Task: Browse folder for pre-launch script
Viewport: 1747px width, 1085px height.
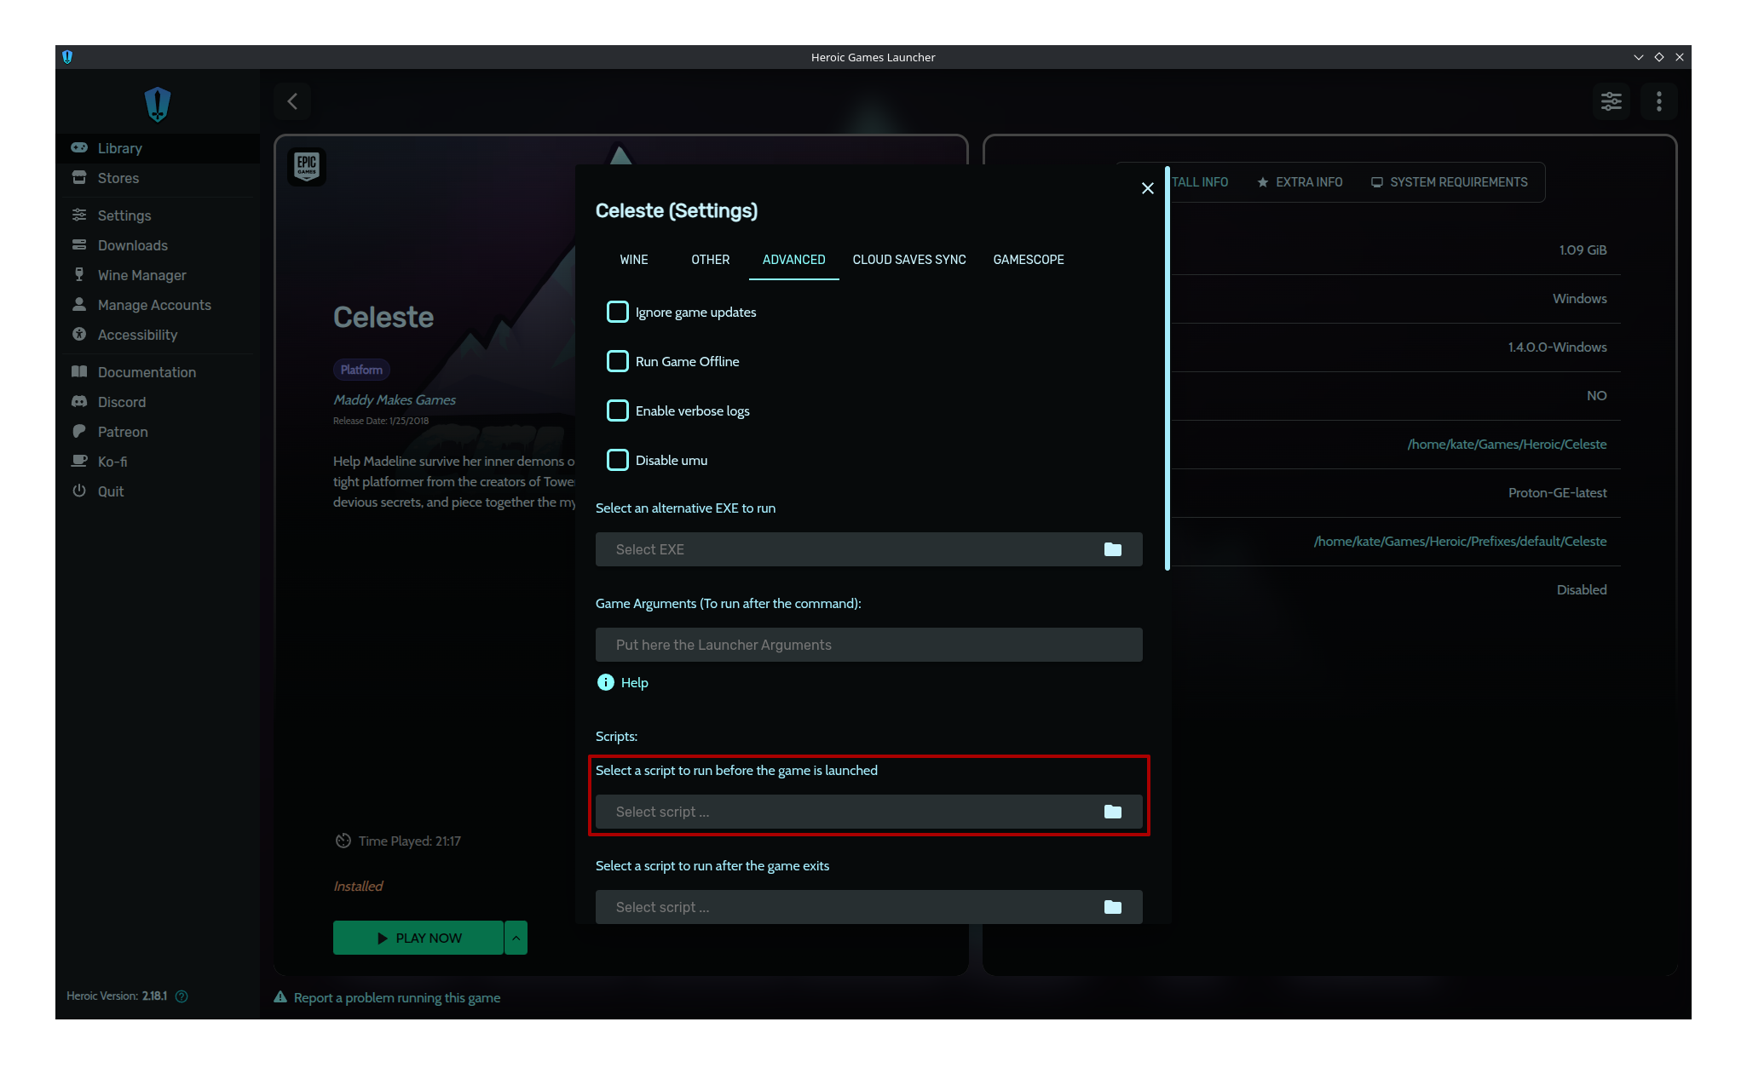Action: click(x=1112, y=812)
